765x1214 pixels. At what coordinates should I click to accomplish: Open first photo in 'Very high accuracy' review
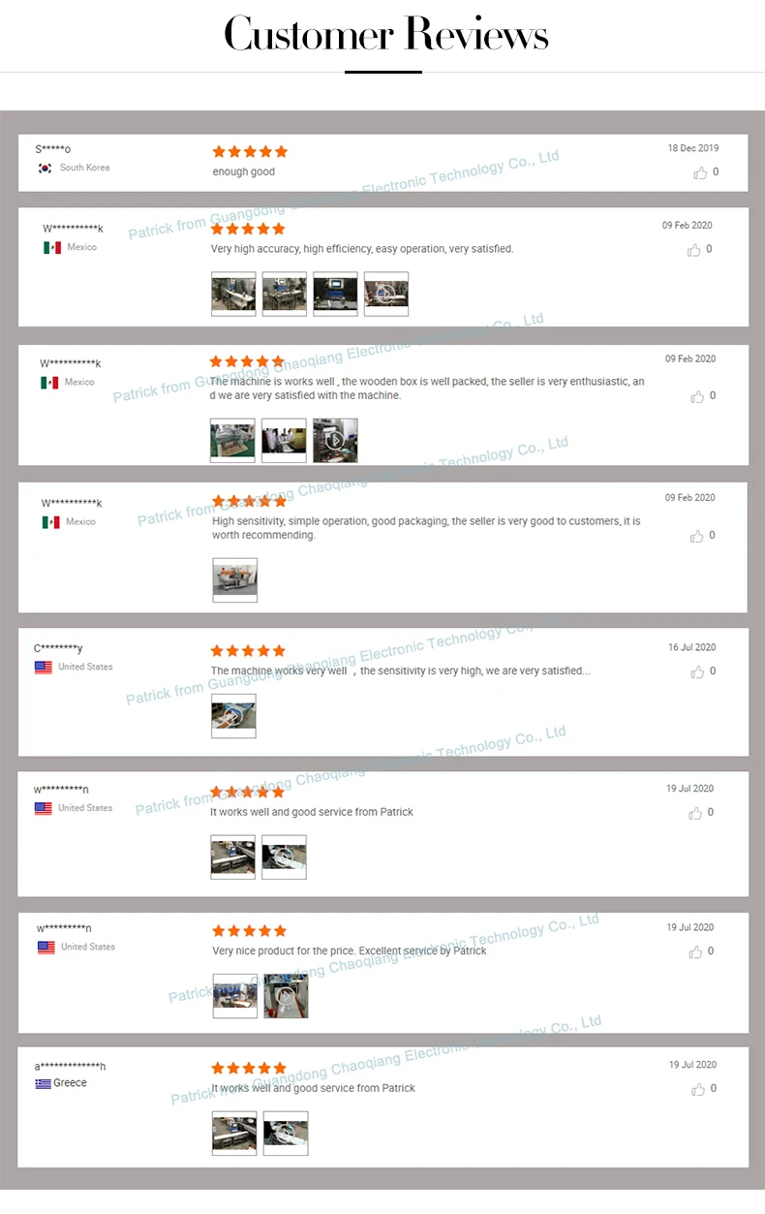tap(233, 294)
